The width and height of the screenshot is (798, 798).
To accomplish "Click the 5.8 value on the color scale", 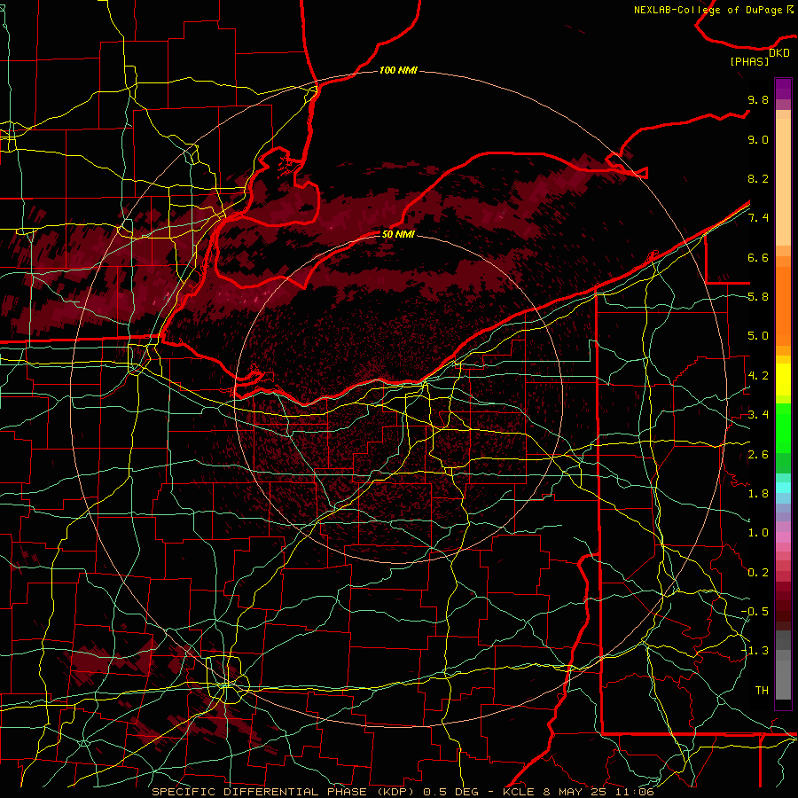I will (758, 297).
